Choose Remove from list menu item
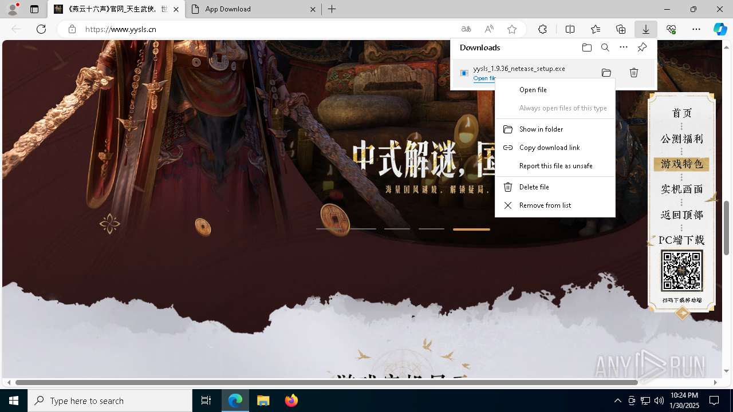Viewport: 733px width, 412px height. pos(555,205)
